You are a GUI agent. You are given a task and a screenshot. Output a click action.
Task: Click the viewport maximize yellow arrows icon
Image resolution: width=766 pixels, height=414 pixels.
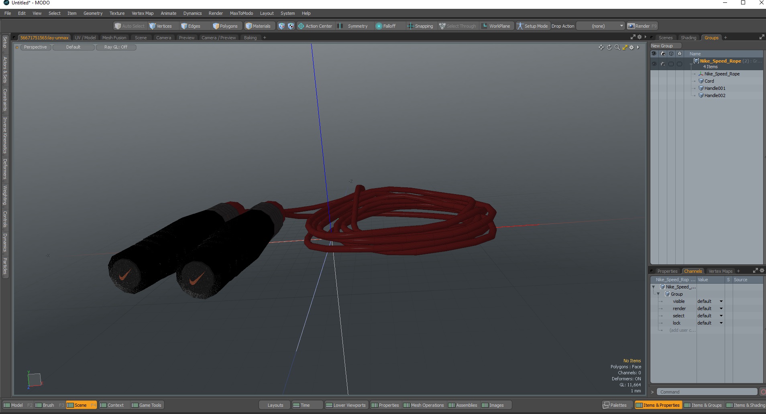pos(625,47)
